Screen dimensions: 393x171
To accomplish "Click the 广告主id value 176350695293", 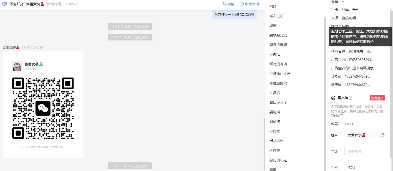I will pyautogui.click(x=361, y=60).
